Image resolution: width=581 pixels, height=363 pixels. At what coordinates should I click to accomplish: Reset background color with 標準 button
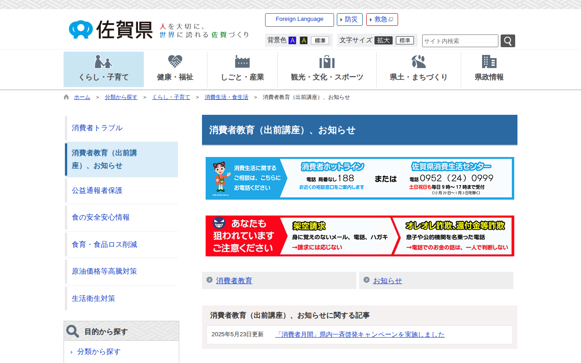320,40
